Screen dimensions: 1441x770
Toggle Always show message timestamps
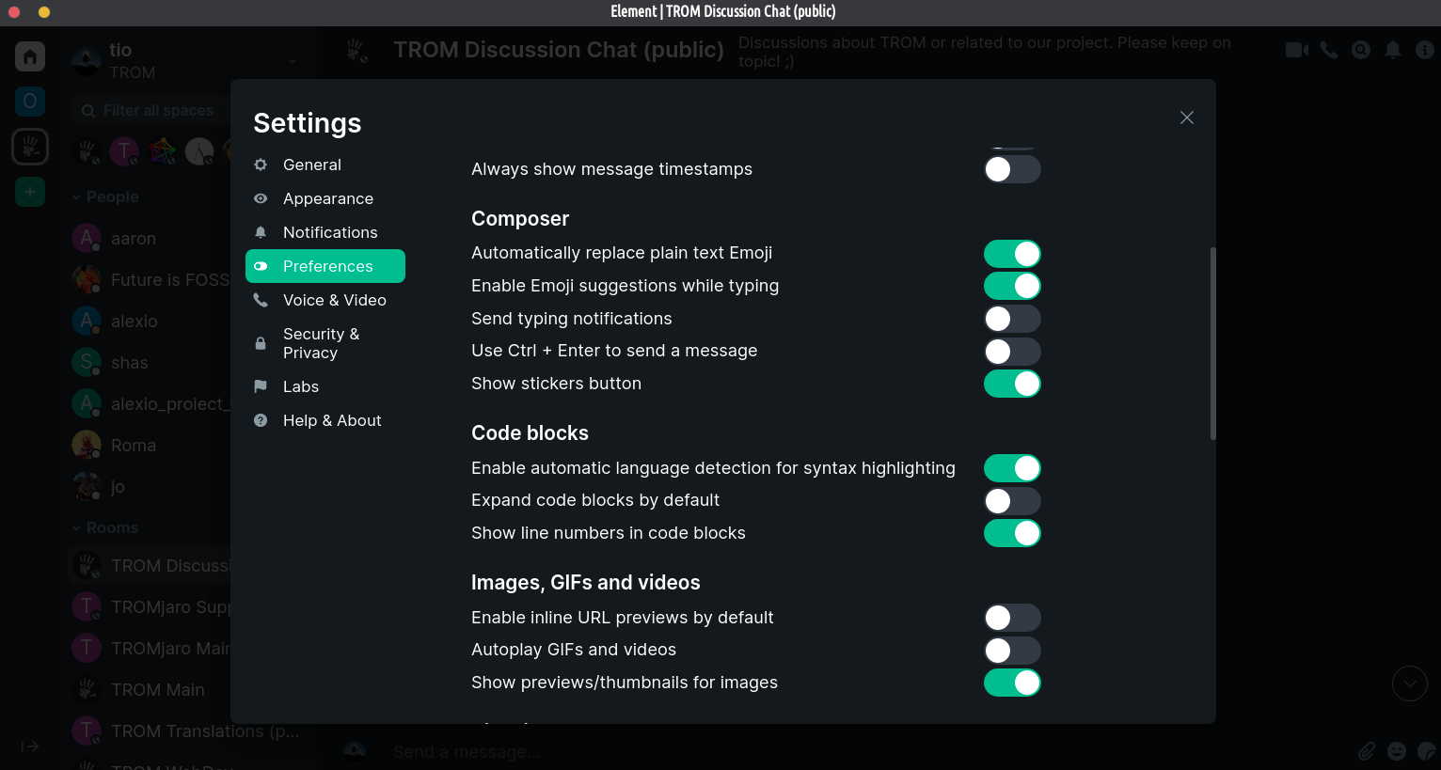1012,169
